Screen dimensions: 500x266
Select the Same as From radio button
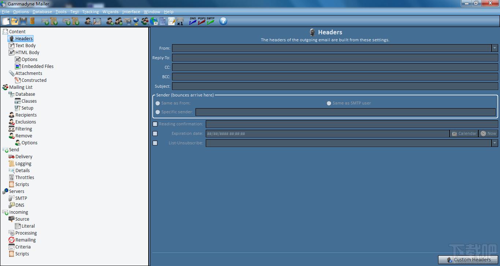pos(158,103)
